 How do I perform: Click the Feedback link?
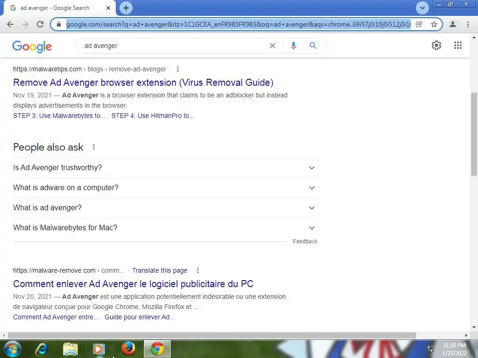(305, 241)
